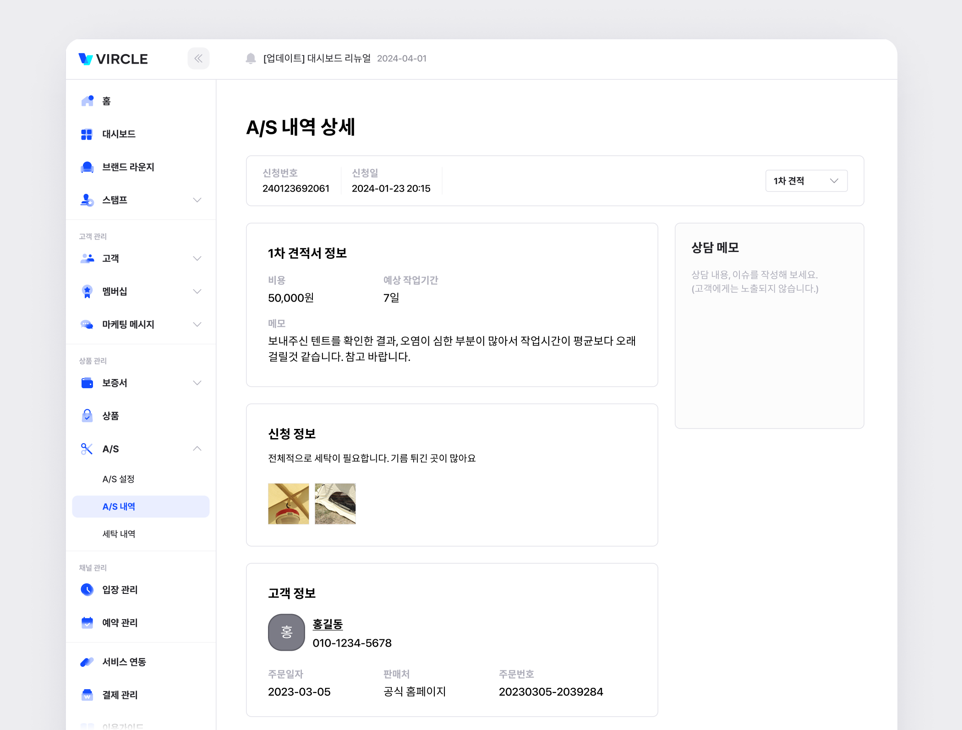962x730 pixels.
Task: Open the dashboard renewal update notice
Action: (x=317, y=59)
